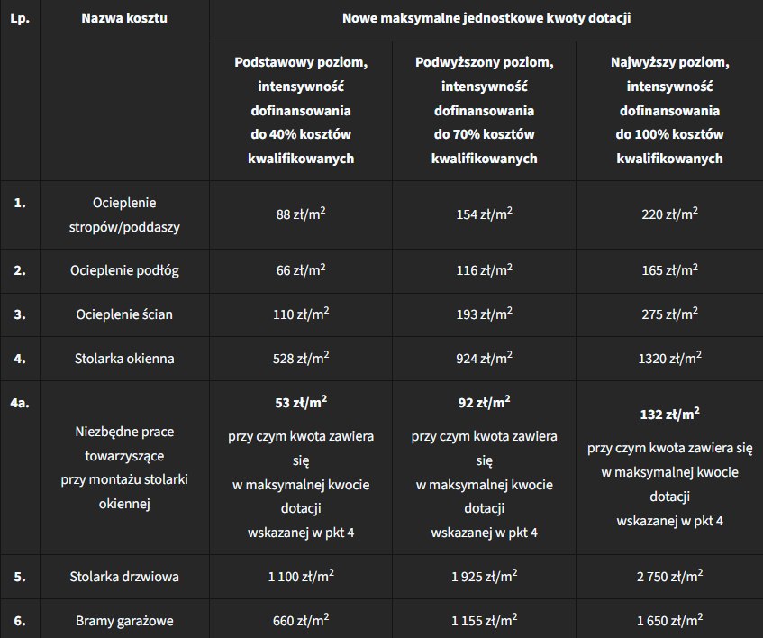Screen dimensions: 763x638
Task: Select the 'Podstawowy poziom' column header
Action: (301, 111)
